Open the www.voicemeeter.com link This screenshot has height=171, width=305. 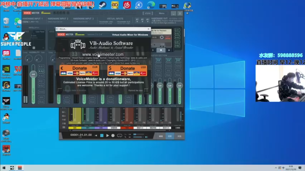pos(103,55)
